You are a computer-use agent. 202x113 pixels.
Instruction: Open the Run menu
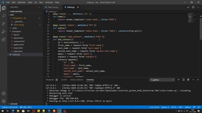(41, 2)
